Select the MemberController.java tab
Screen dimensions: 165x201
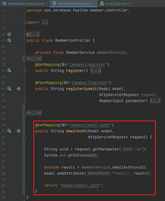74,4
